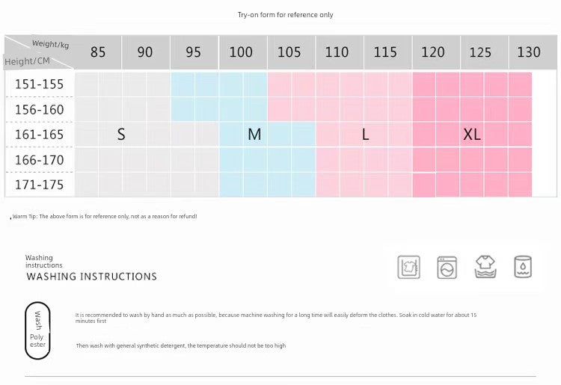
Task: Click the Weight/kg header label
Action: click(x=50, y=45)
